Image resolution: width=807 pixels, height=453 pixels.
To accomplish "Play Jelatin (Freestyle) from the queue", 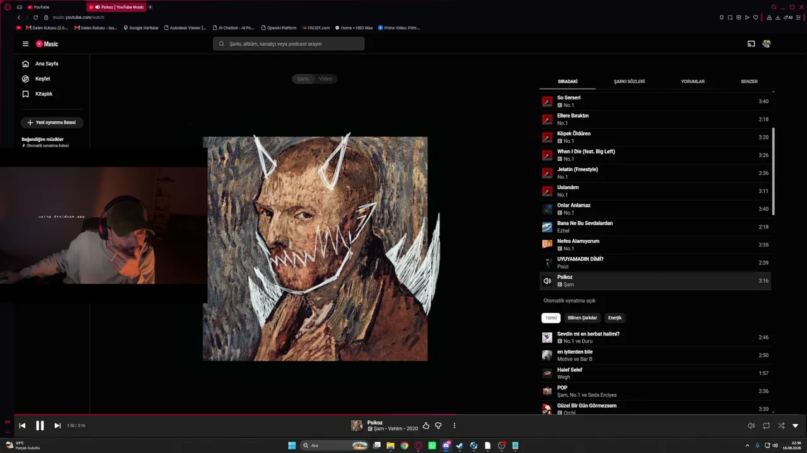I will 656,173.
